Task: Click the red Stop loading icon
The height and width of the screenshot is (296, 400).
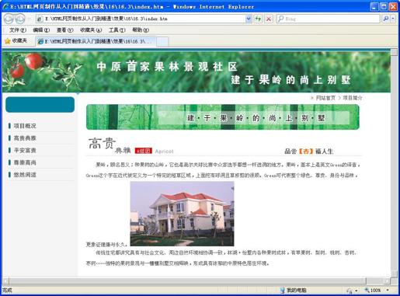Action: [269, 19]
